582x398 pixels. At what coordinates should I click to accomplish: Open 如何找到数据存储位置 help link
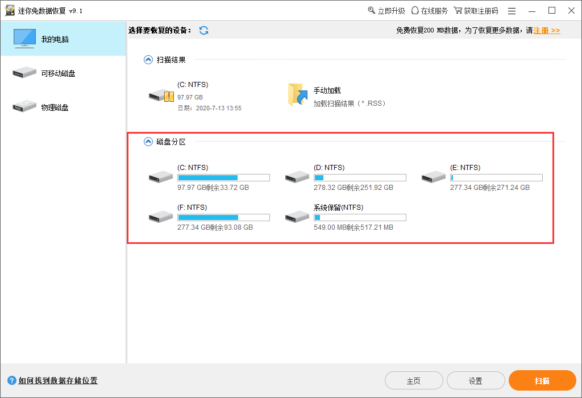58,380
